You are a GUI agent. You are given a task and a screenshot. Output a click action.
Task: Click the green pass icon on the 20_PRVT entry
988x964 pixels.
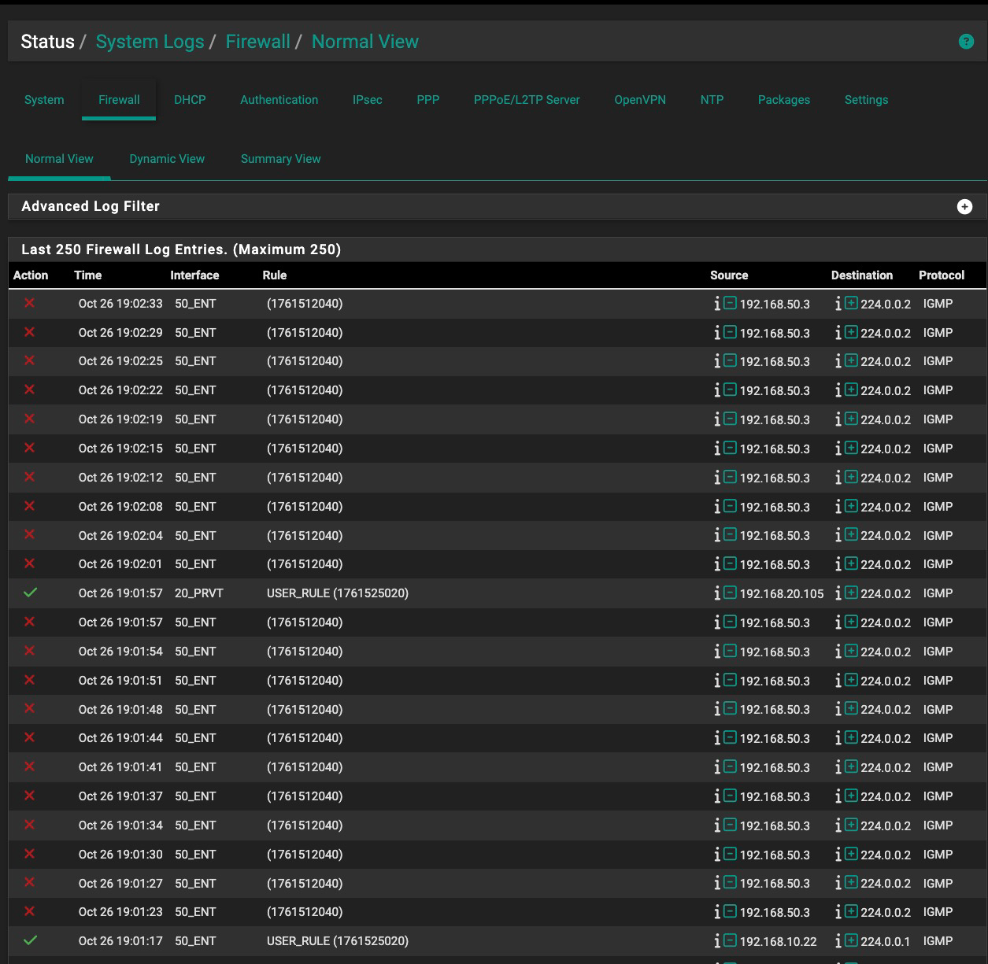pyautogui.click(x=30, y=593)
